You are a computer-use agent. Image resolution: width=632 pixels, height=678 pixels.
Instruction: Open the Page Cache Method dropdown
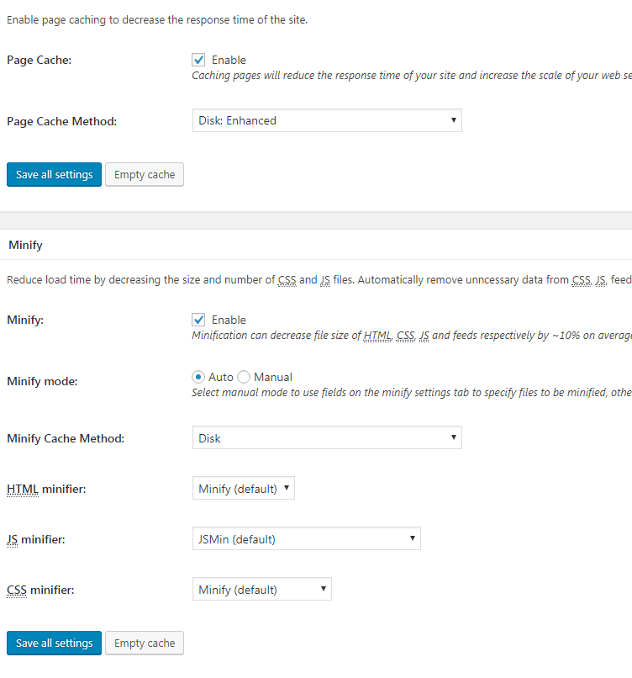pos(327,120)
